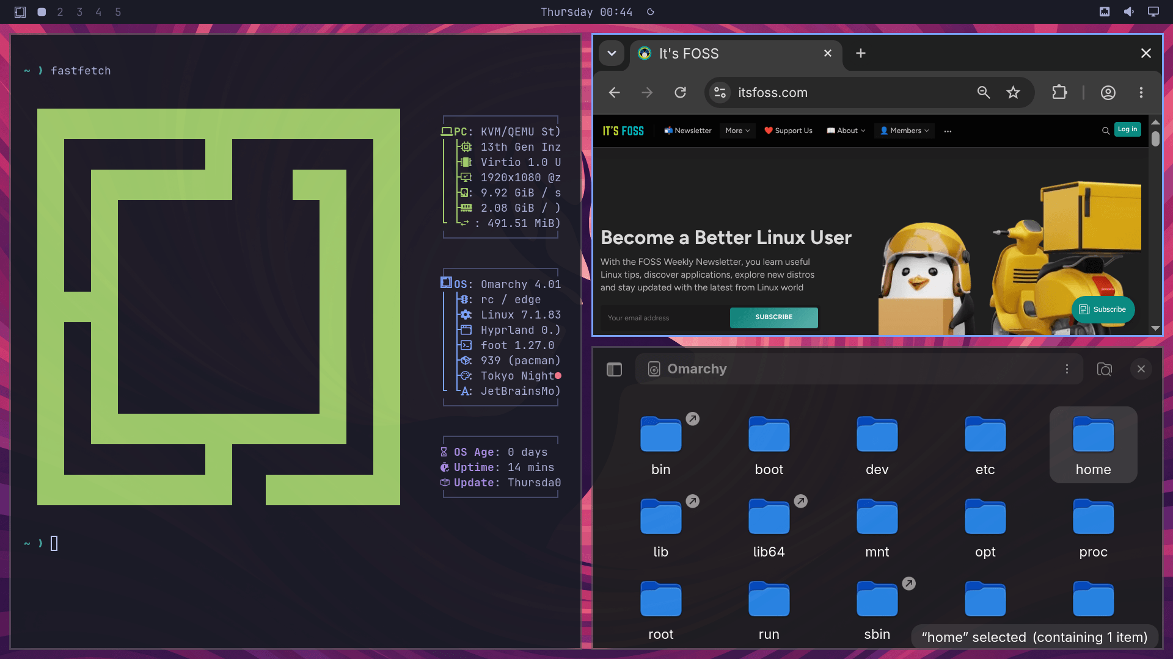Viewport: 1173px width, 659px height.
Task: Select the sbin folder
Action: [877, 610]
